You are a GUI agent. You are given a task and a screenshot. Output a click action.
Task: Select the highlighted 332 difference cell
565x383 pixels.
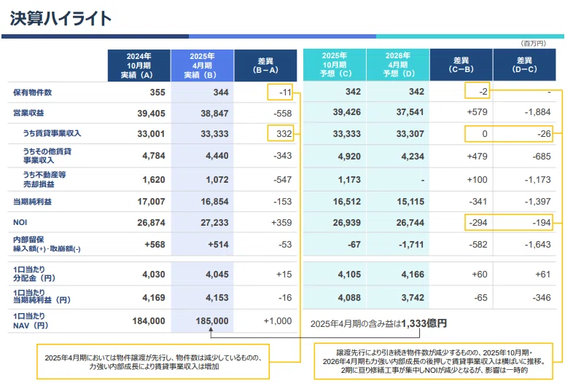[x=281, y=133]
